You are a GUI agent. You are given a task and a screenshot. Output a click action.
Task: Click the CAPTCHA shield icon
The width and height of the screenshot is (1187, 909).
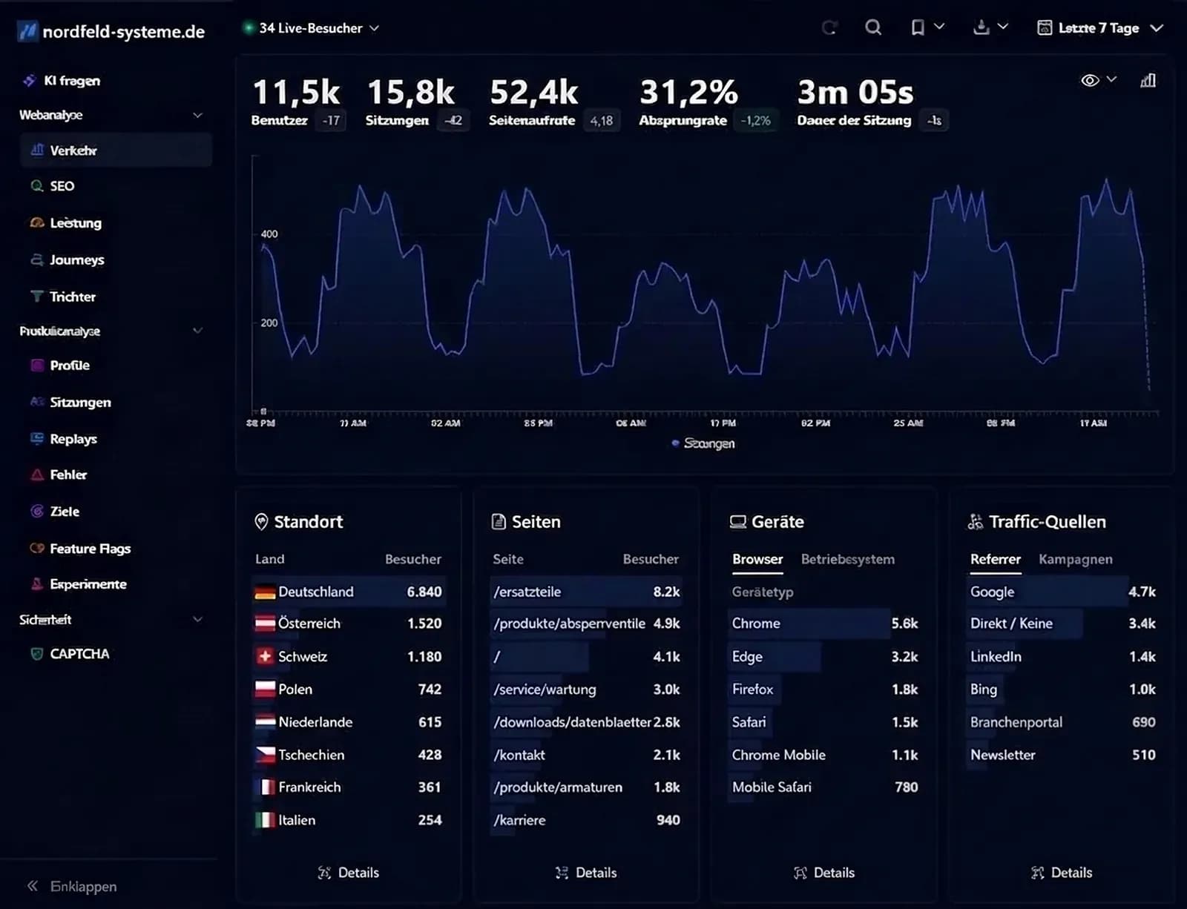click(37, 654)
